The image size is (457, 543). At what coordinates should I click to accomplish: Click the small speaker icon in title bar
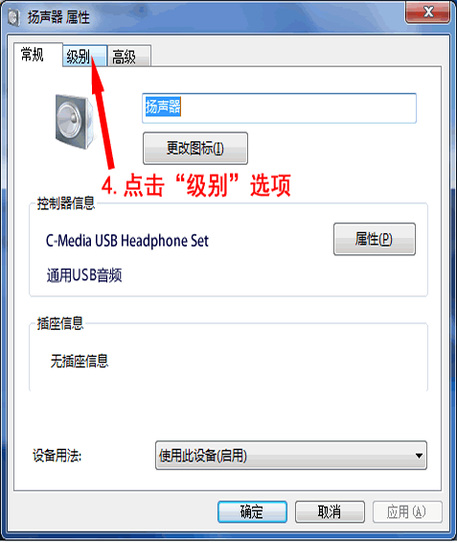click(14, 17)
